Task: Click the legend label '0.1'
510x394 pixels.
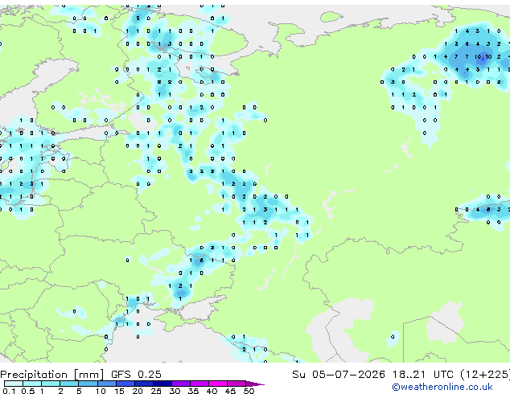Action: pos(9,391)
